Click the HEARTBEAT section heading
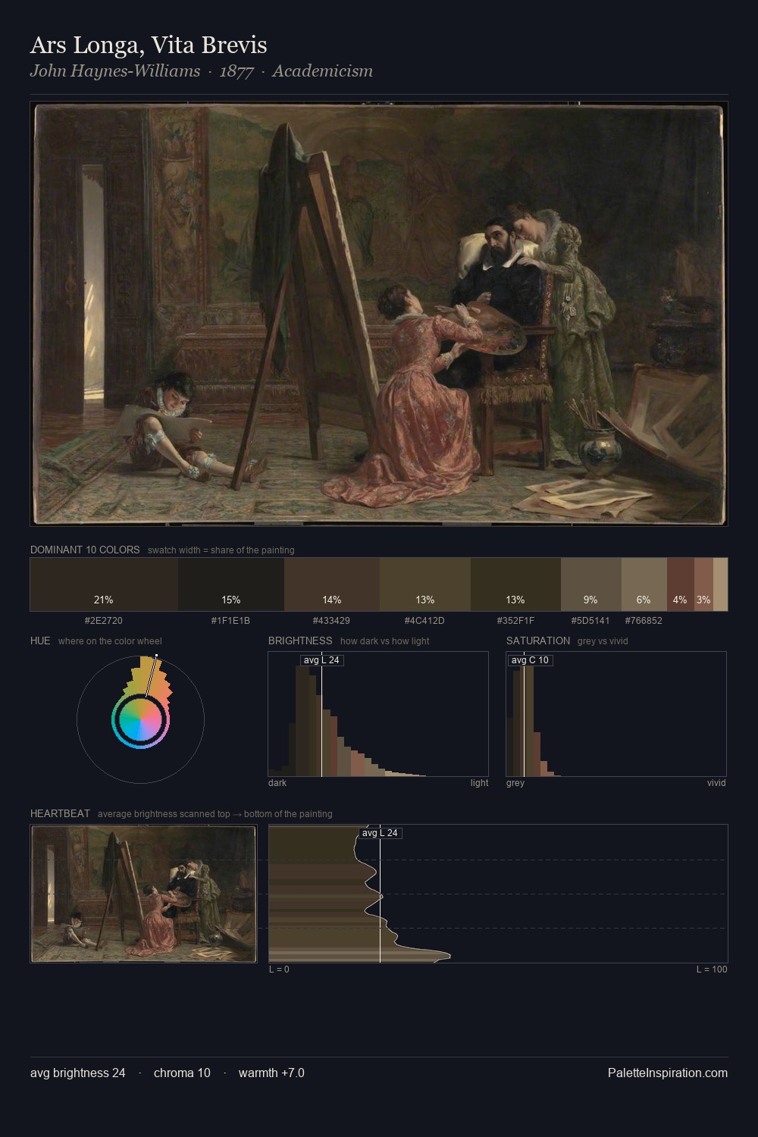 60,813
